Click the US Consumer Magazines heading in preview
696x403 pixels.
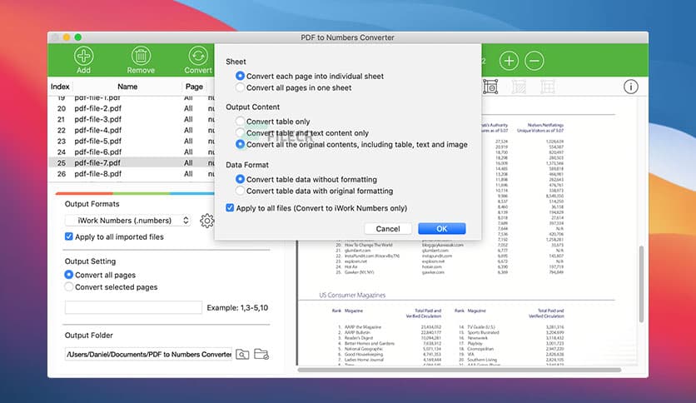pos(352,295)
